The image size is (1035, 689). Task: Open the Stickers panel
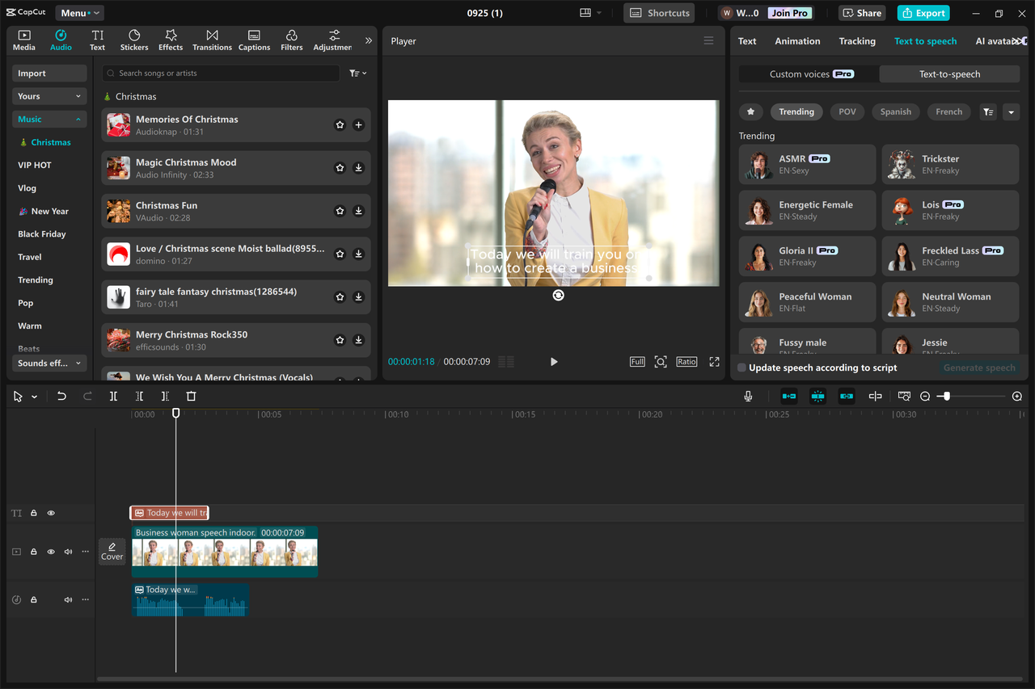133,40
